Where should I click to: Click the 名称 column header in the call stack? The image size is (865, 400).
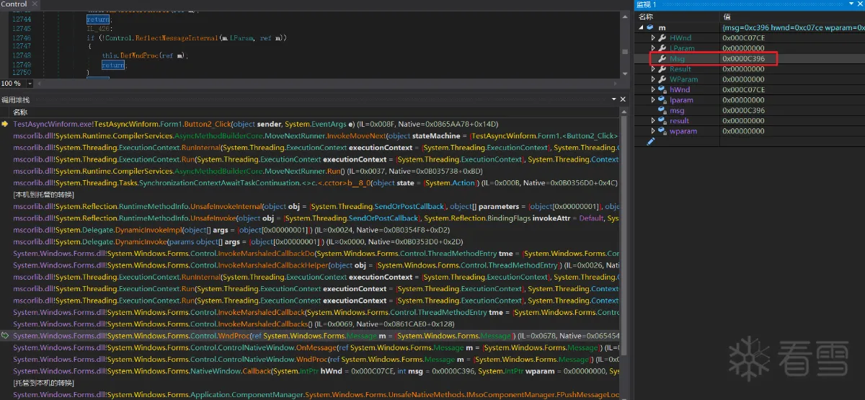coord(21,112)
